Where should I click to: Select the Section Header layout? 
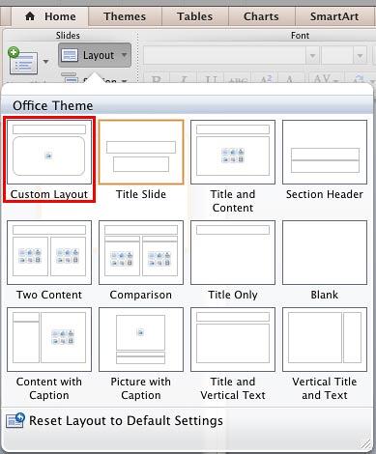pos(325,152)
